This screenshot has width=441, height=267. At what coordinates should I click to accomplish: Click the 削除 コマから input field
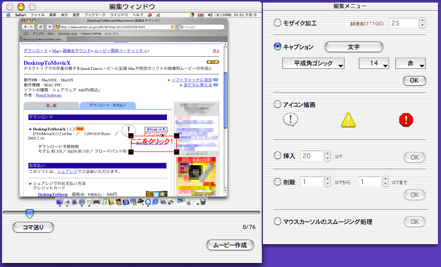point(312,182)
